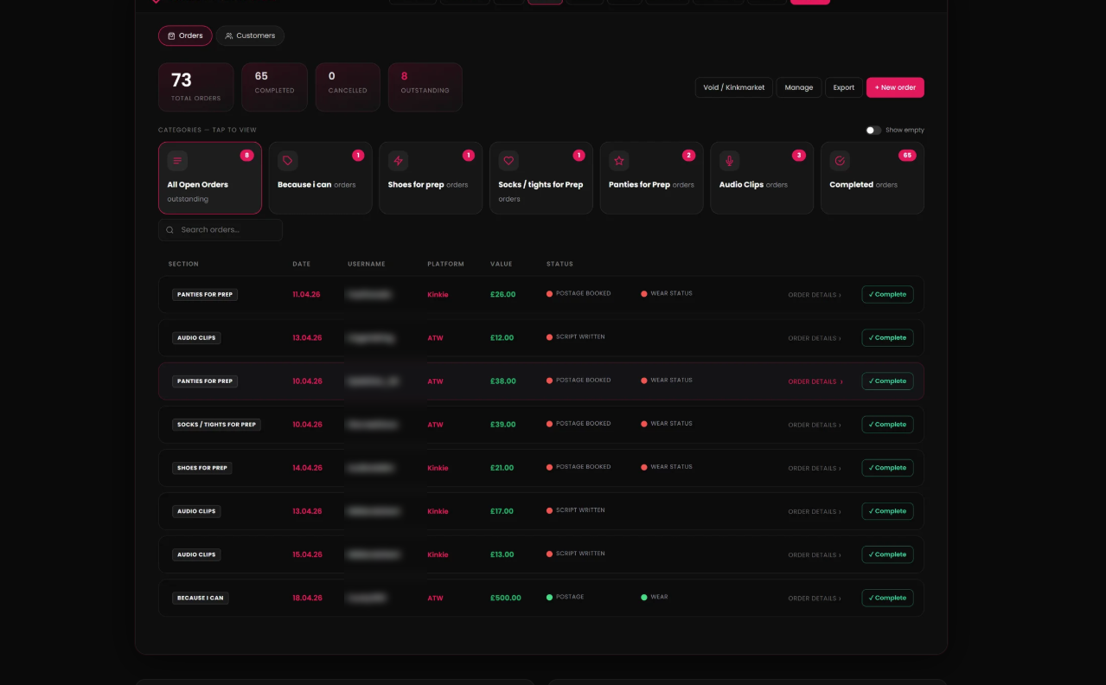Click the lightning icon on Shoes for prep card
1106x685 pixels.
pos(398,161)
